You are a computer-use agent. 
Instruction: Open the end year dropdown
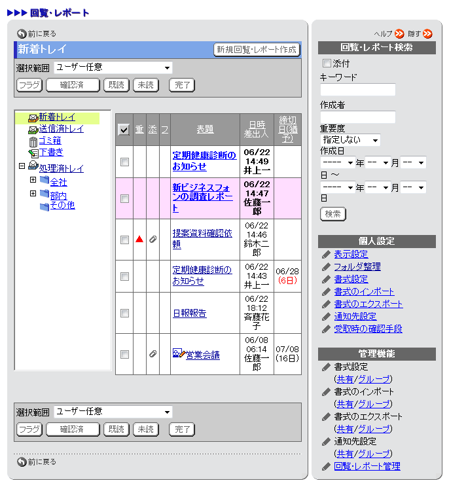click(338, 187)
